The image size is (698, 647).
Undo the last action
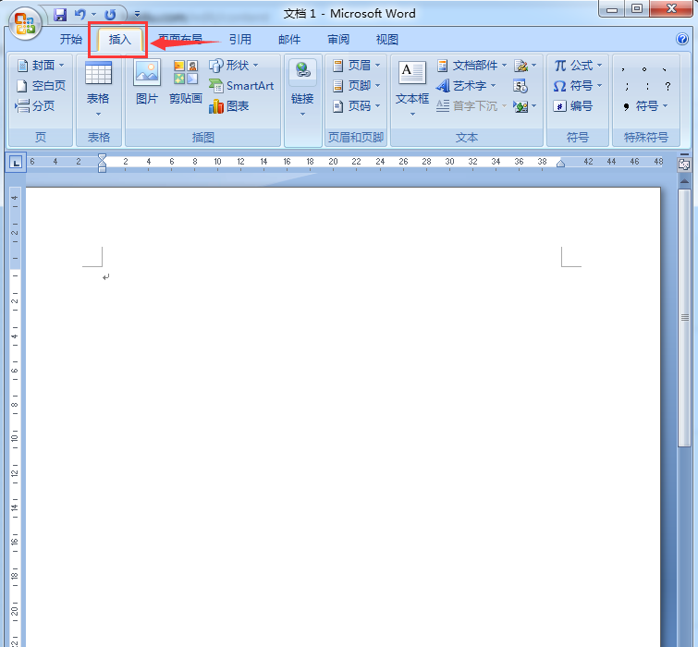(x=80, y=15)
